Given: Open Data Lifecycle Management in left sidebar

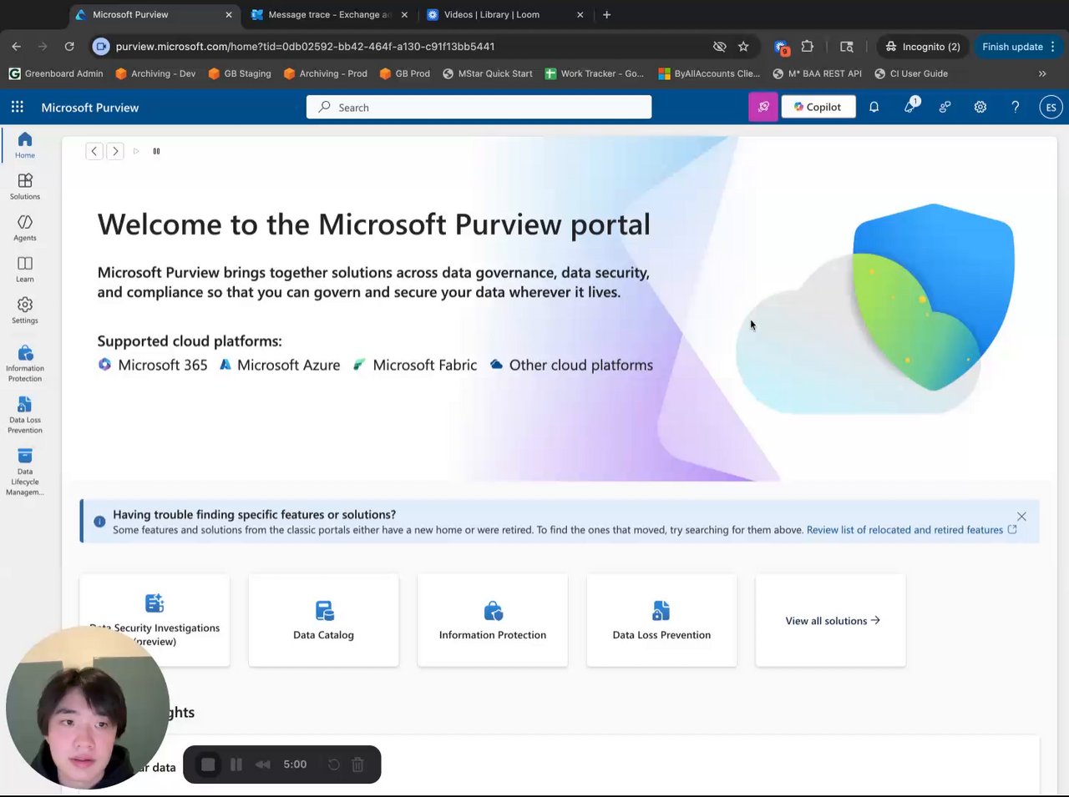Looking at the screenshot, I should (x=25, y=472).
